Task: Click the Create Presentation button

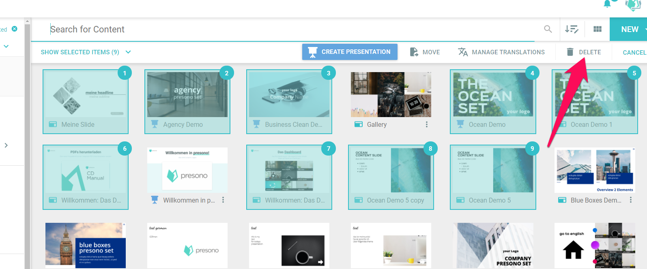Action: pos(350,52)
